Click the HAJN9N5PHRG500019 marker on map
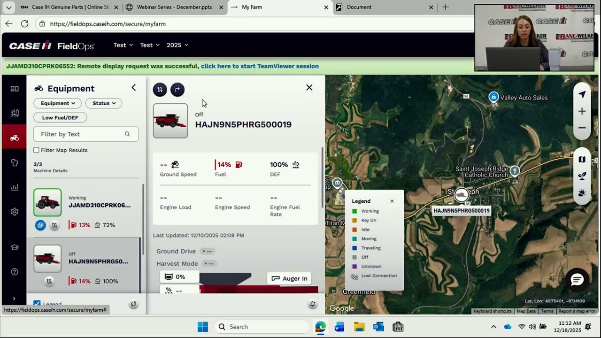 (461, 195)
